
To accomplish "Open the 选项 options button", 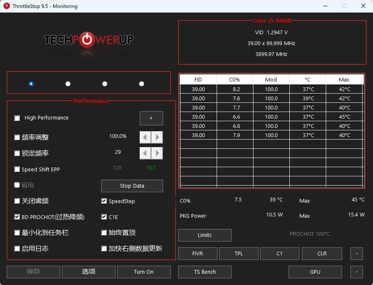I will click(x=89, y=272).
